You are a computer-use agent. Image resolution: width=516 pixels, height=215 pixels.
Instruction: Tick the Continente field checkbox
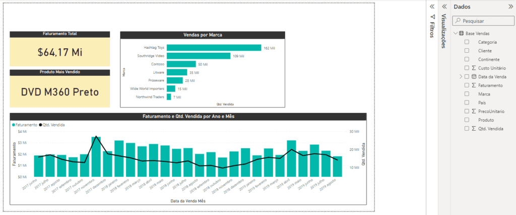click(467, 59)
